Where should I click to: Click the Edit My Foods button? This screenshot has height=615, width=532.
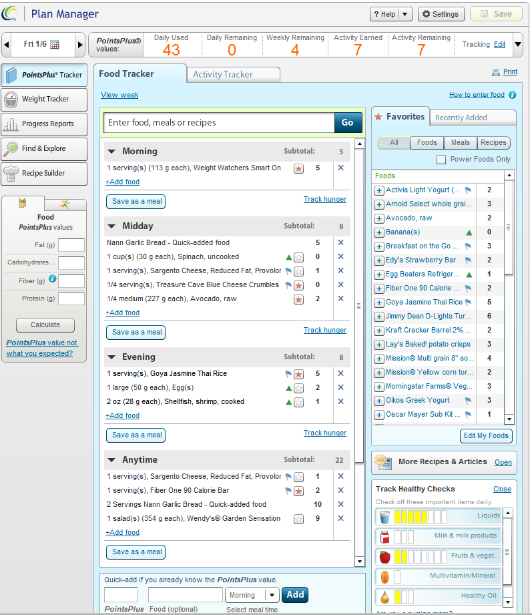coord(486,436)
